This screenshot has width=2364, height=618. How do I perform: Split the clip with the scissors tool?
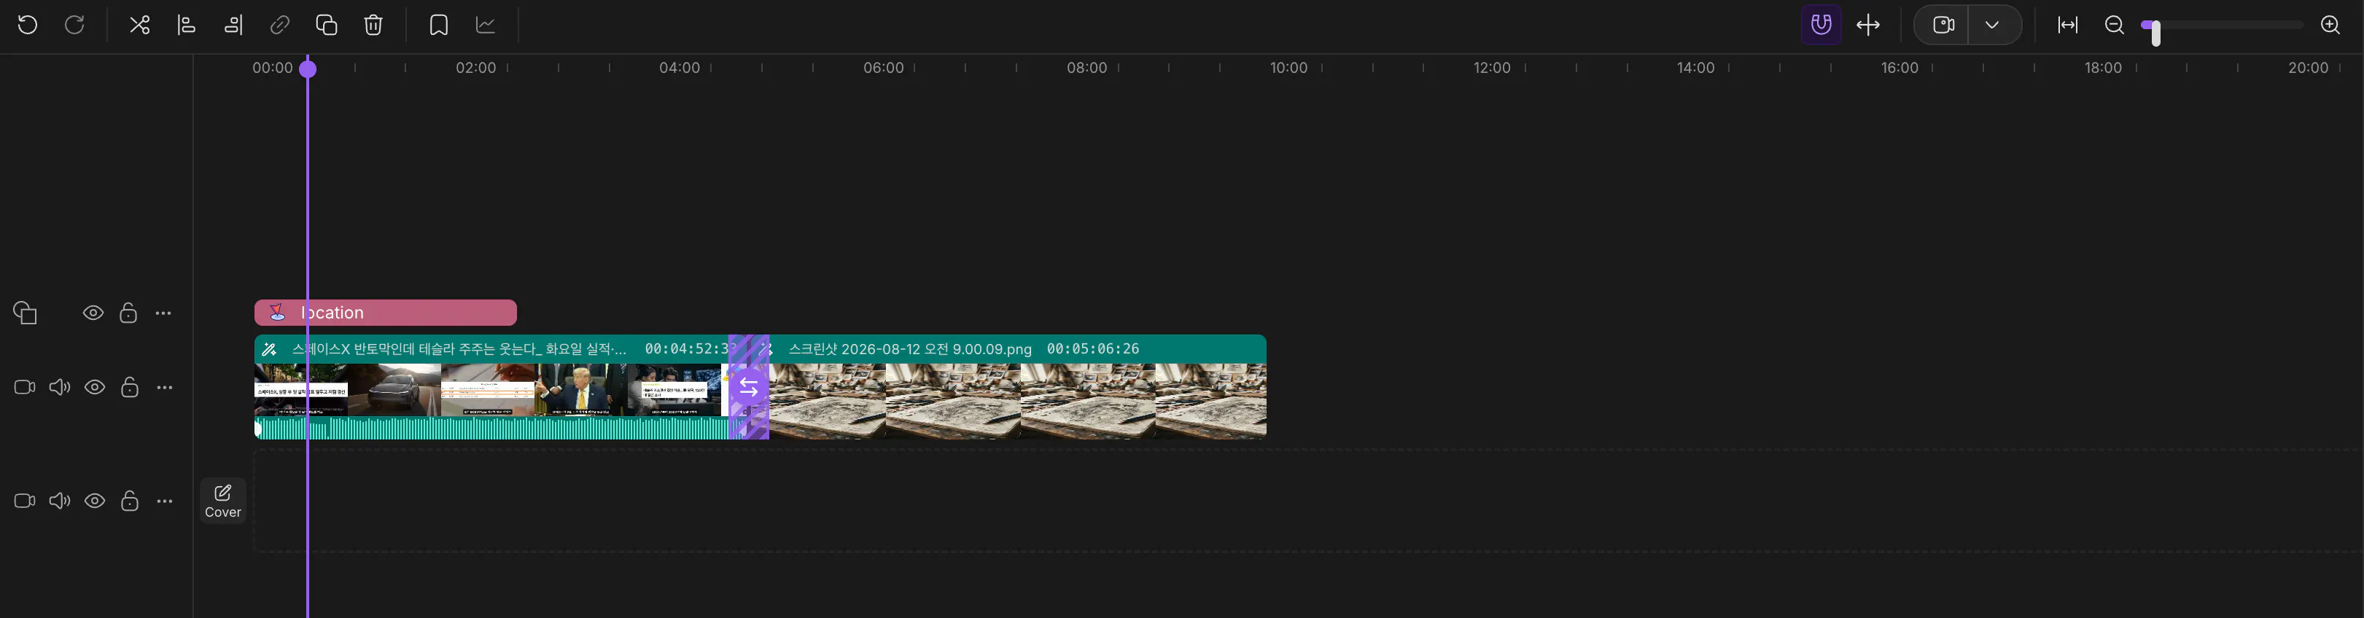139,25
